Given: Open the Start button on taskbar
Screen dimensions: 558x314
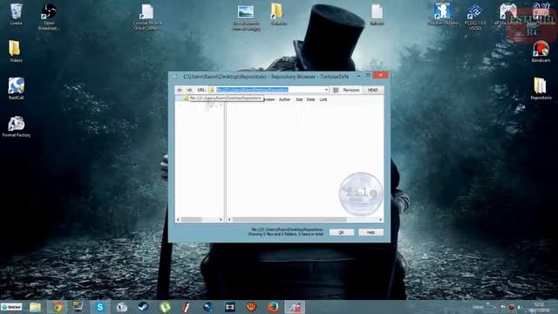Looking at the screenshot, I should coord(11,307).
